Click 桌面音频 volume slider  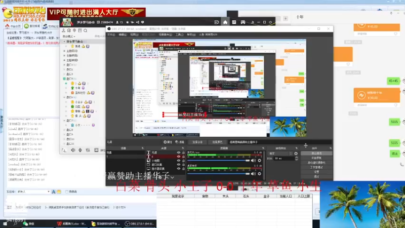pyautogui.click(x=219, y=174)
